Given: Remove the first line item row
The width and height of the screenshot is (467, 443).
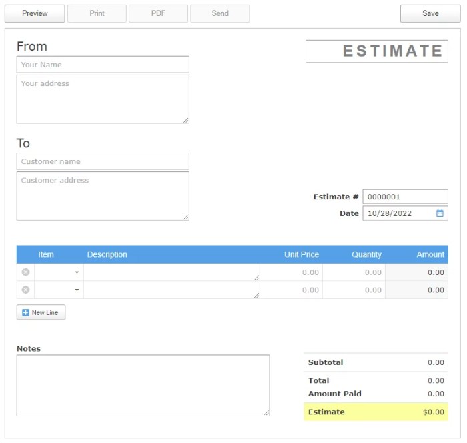Looking at the screenshot, I should [x=25, y=272].
